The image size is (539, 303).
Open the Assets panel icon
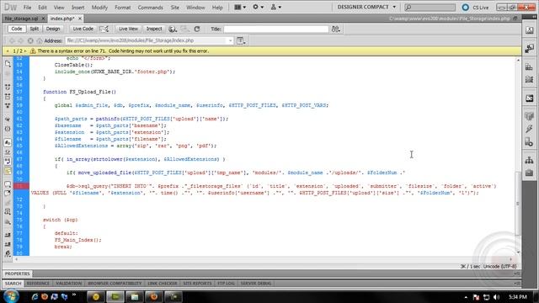[x=530, y=173]
